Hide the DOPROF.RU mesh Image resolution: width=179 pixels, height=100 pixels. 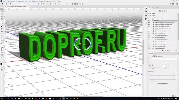click(149, 21)
